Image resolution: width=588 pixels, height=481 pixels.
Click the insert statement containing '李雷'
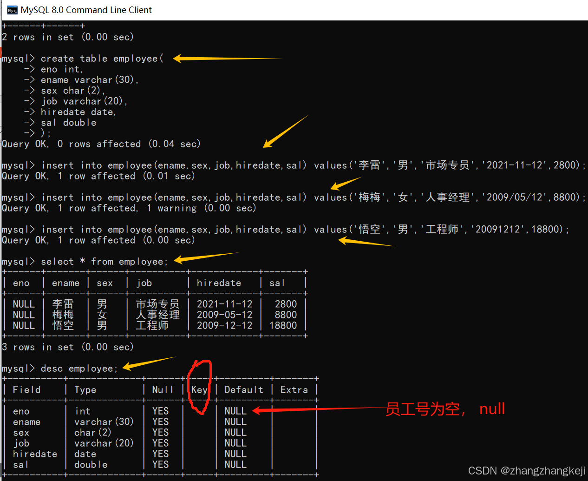tap(294, 165)
